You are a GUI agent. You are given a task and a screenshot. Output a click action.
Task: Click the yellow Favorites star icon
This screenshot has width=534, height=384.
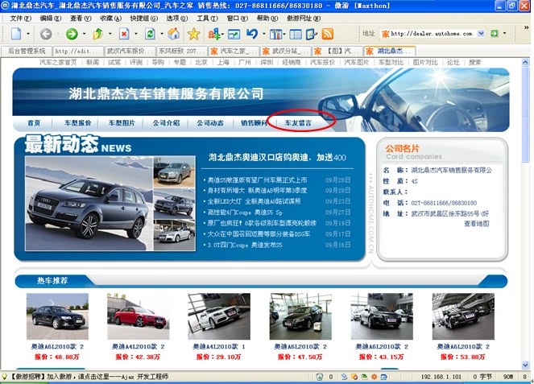coord(194,34)
